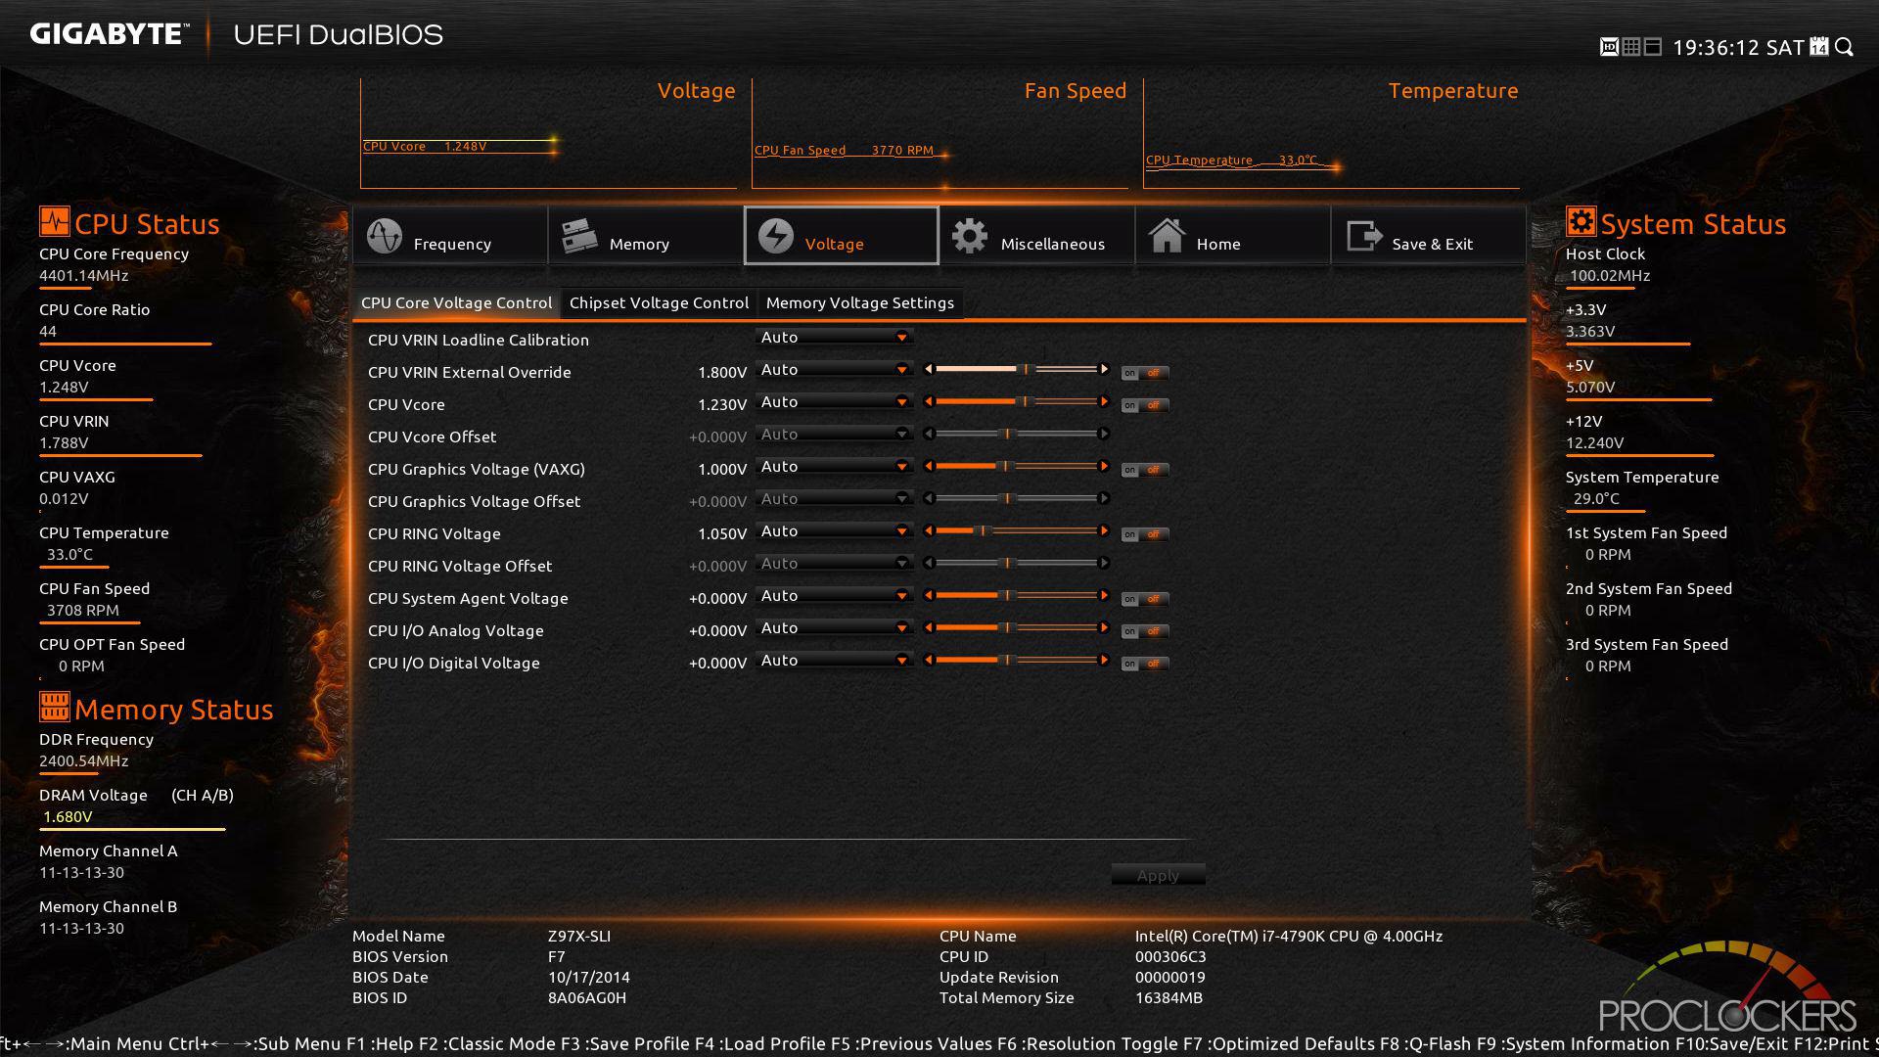
Task: Click the RAM sticks icon on Memory tab
Action: point(579,236)
